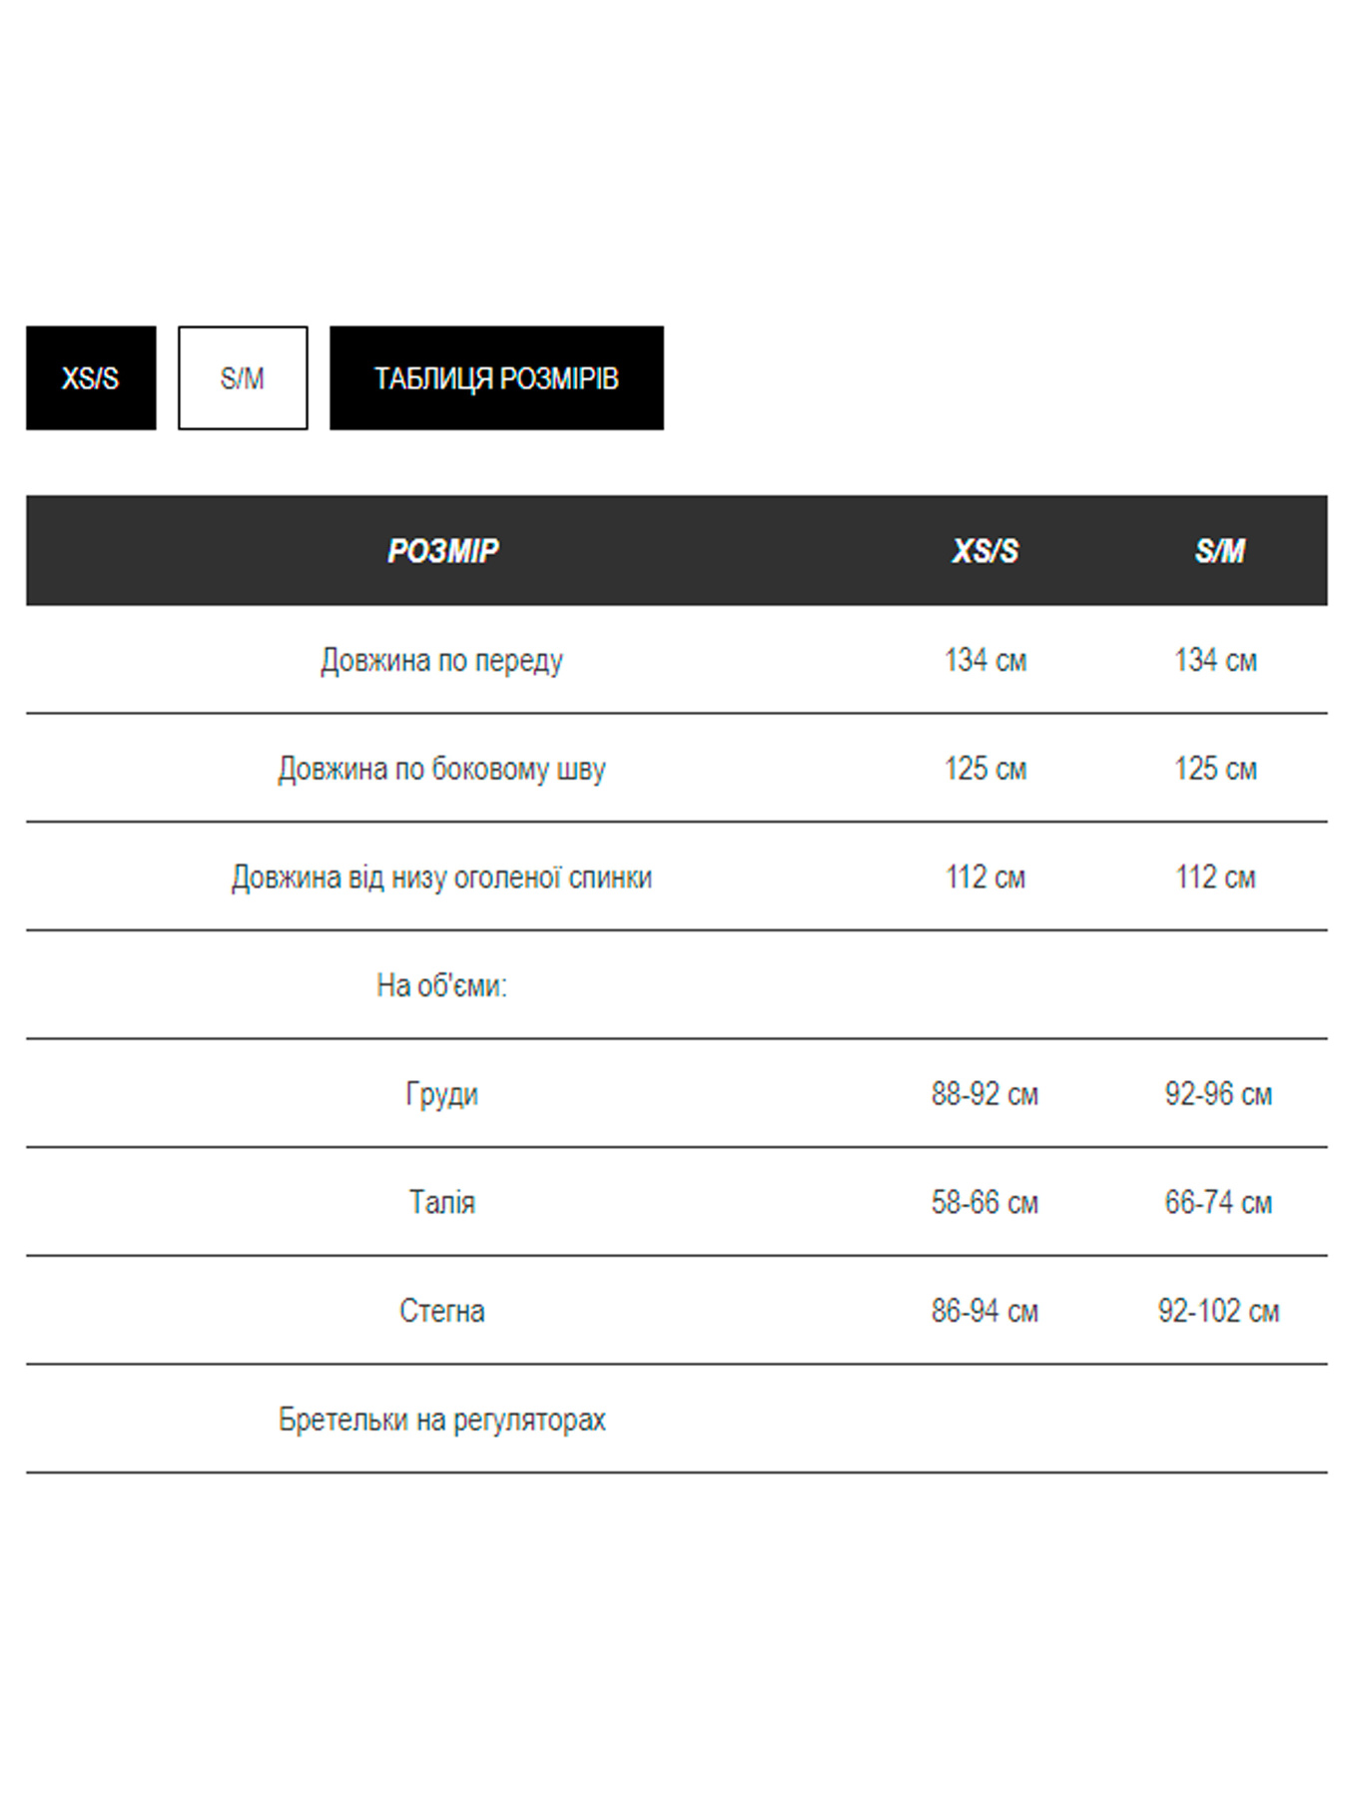Select the XS/S size button
The width and height of the screenshot is (1348, 1797).
pos(91,378)
